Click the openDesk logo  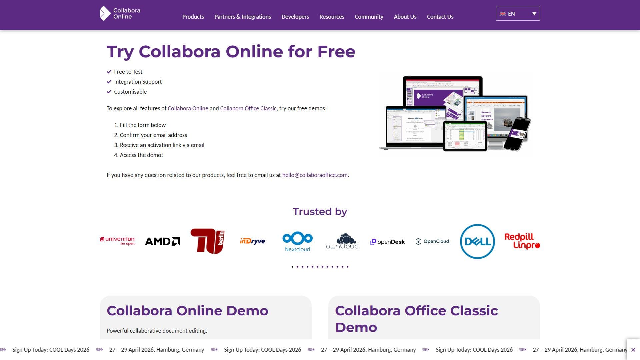[x=387, y=242]
